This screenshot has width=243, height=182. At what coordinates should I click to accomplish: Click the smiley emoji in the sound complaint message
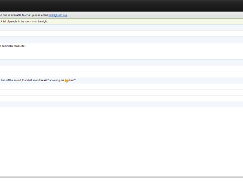[x=67, y=80]
